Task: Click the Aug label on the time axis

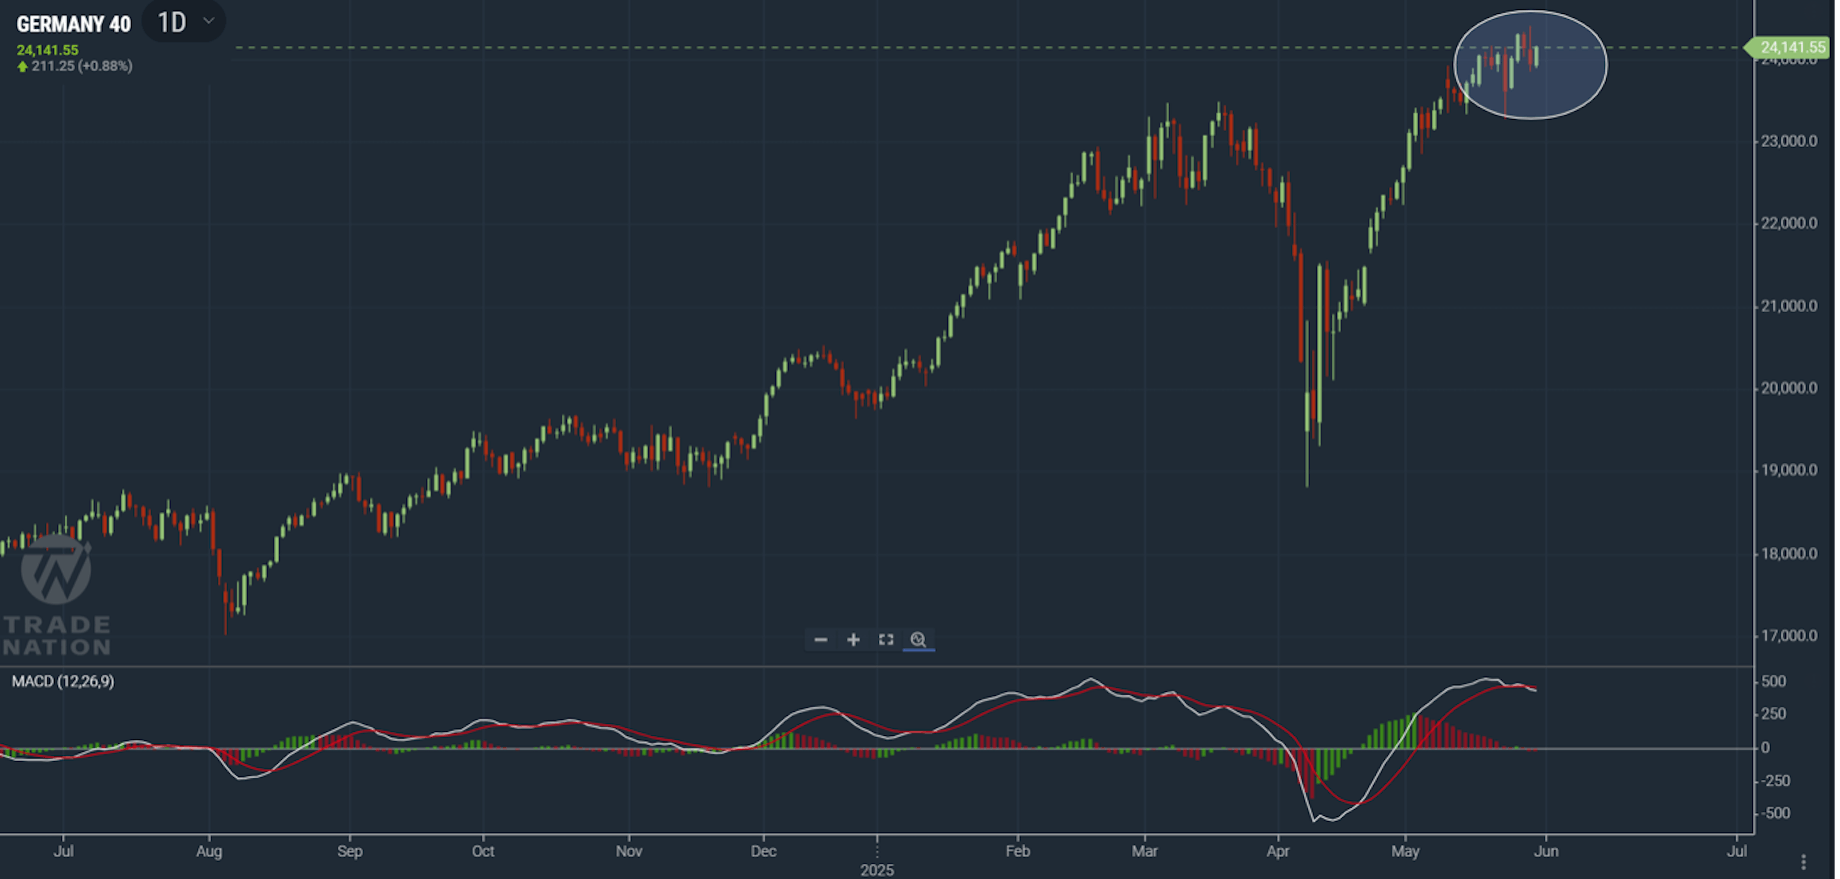Action: [x=209, y=851]
